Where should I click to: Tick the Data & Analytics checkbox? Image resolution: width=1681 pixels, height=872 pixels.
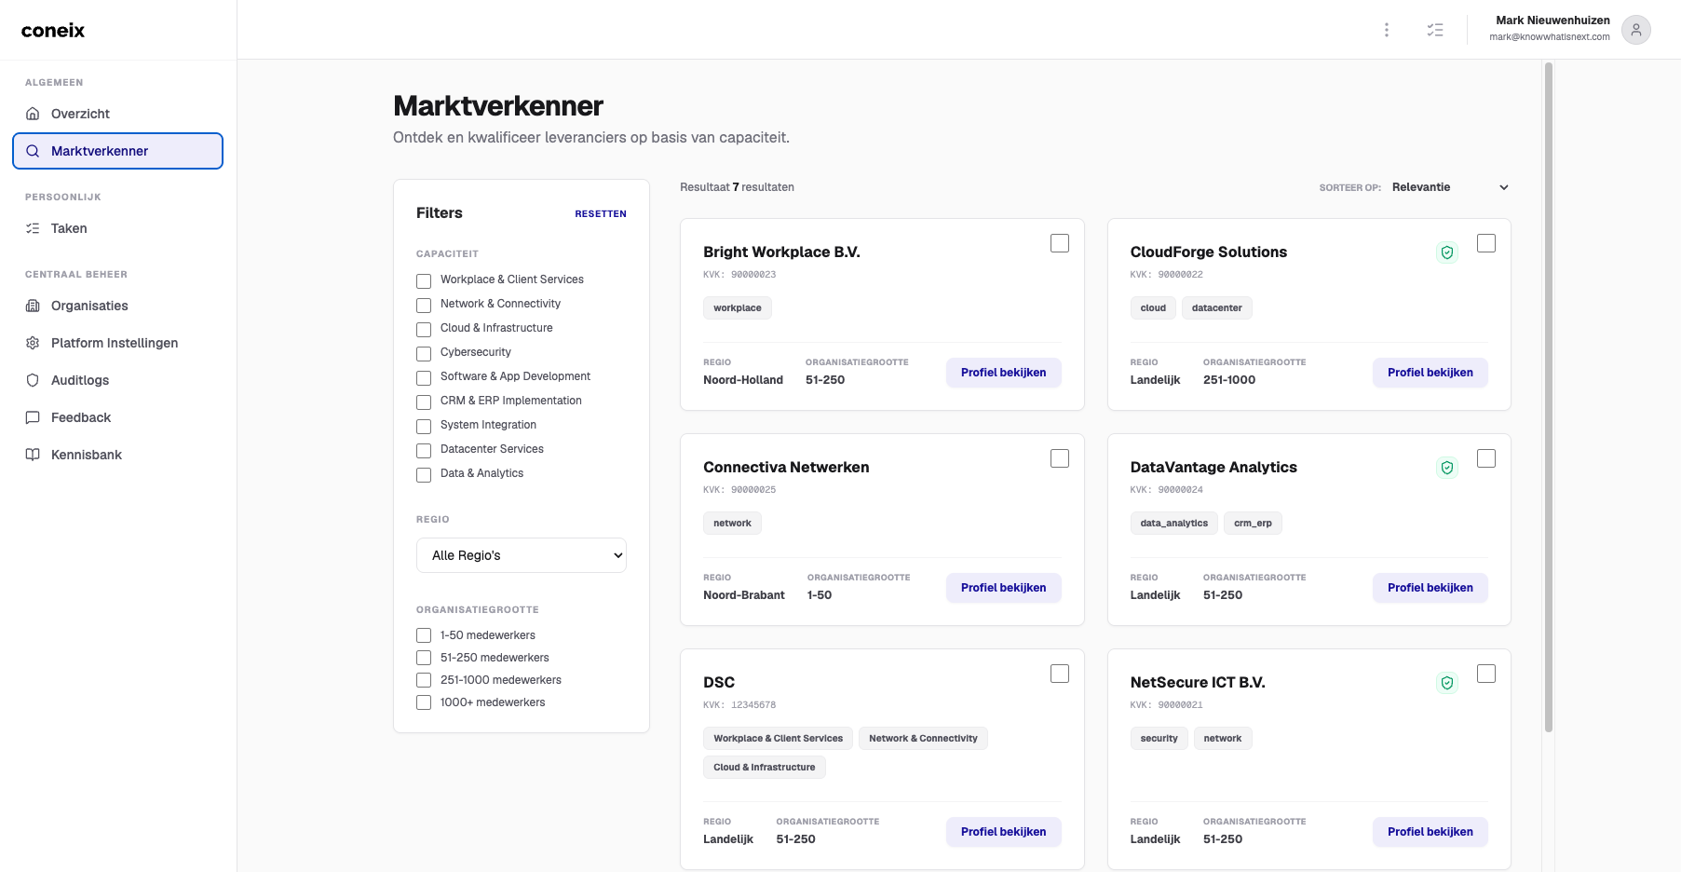tap(424, 474)
